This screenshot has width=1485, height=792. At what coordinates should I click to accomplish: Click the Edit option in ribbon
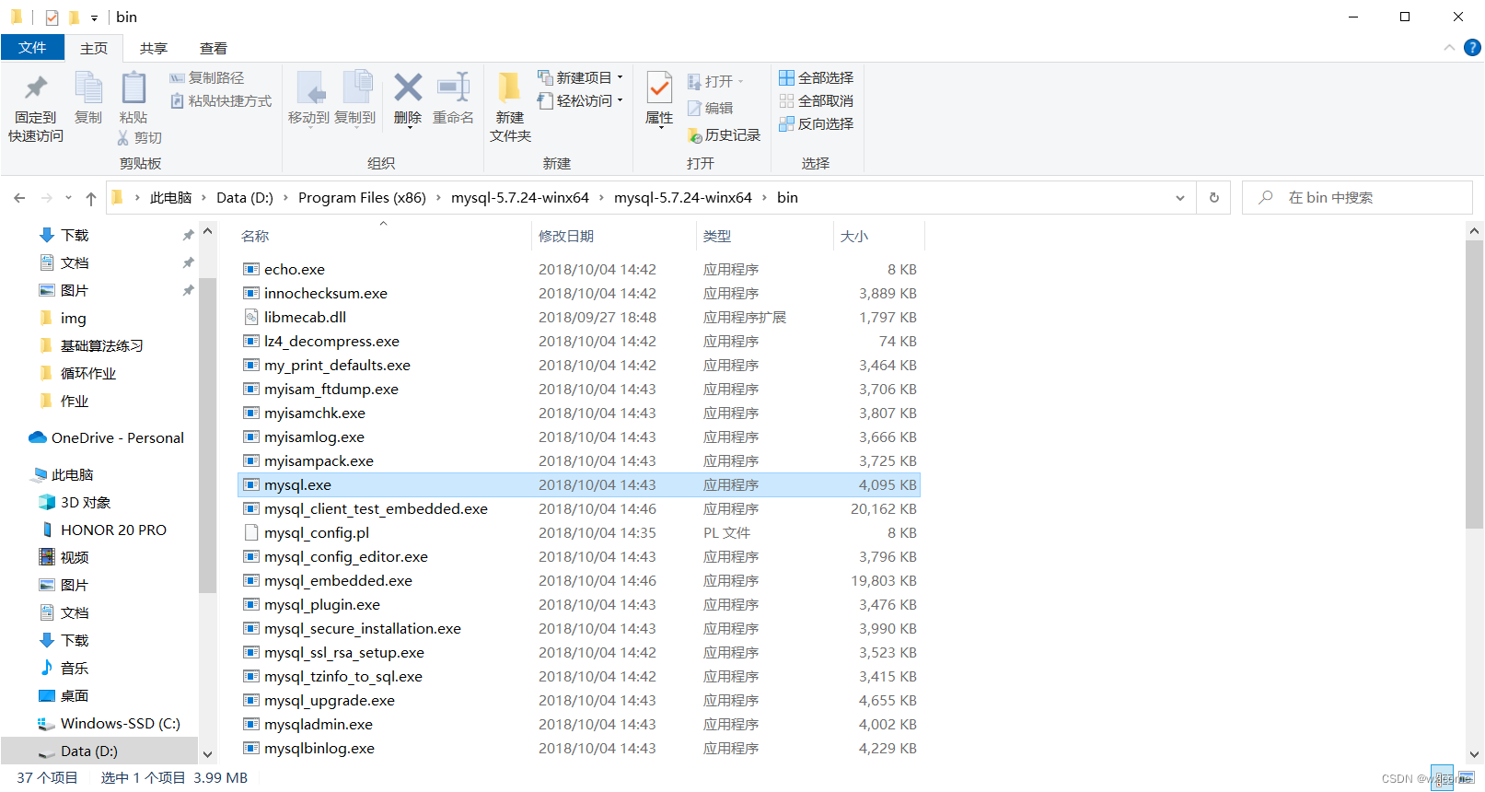(710, 109)
